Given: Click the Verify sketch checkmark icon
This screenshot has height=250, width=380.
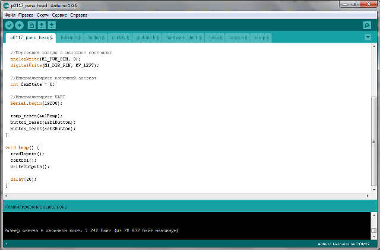Looking at the screenshot, I should point(9,25).
